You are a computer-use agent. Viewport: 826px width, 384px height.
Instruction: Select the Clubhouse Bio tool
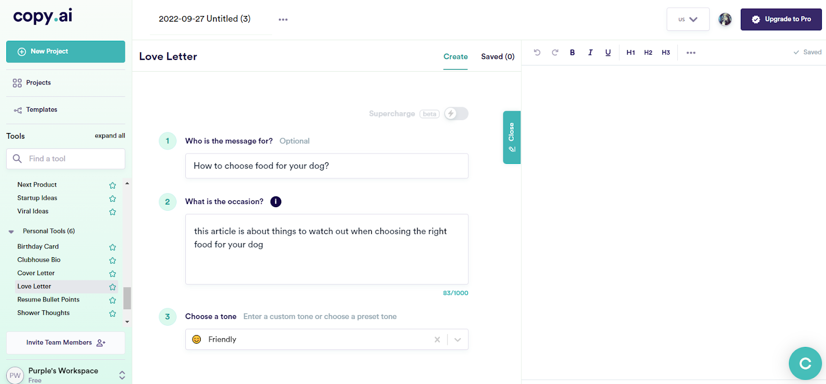click(x=39, y=260)
